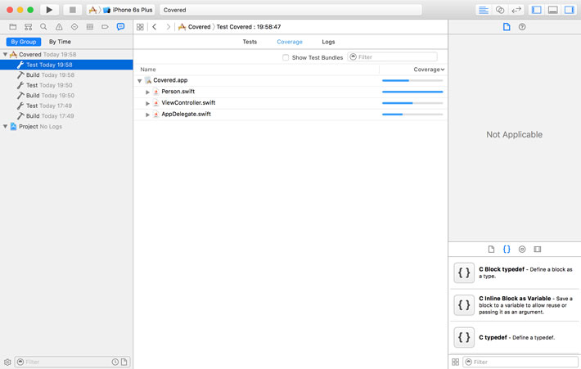Open the related items grid menu
Image resolution: width=581 pixels, height=369 pixels.
pyautogui.click(x=140, y=27)
